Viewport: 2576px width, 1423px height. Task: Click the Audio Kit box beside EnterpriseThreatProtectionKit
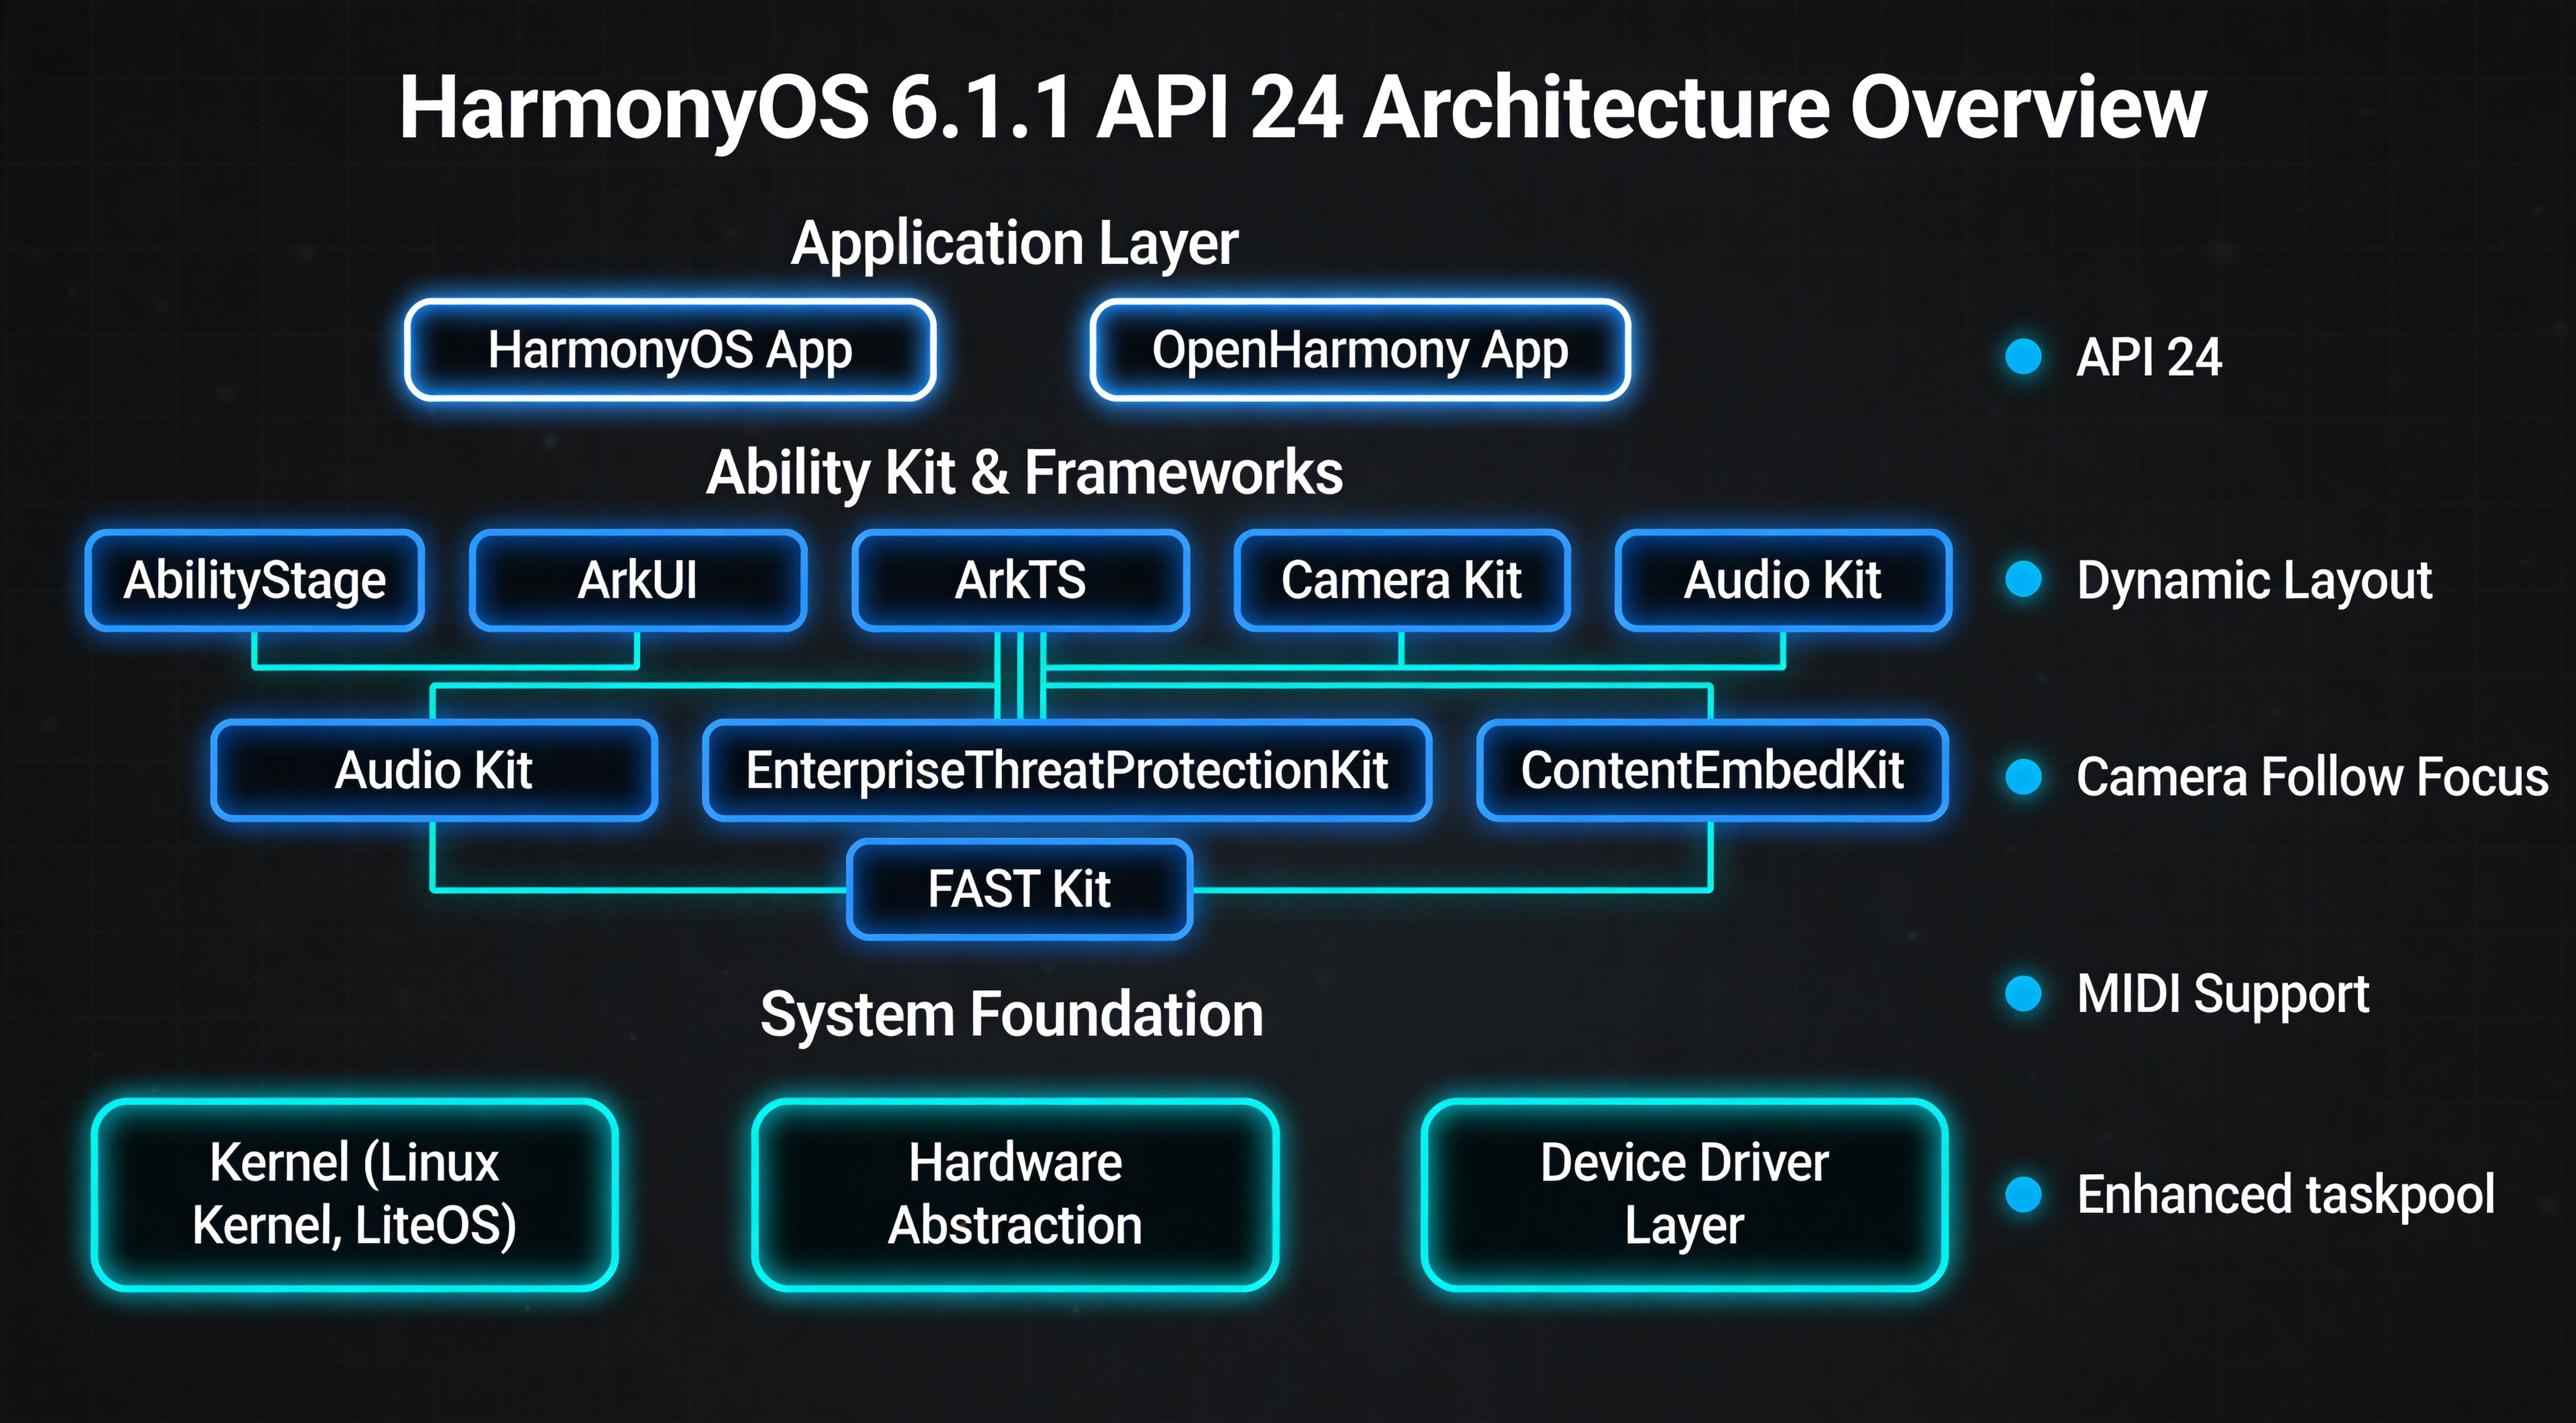point(434,770)
